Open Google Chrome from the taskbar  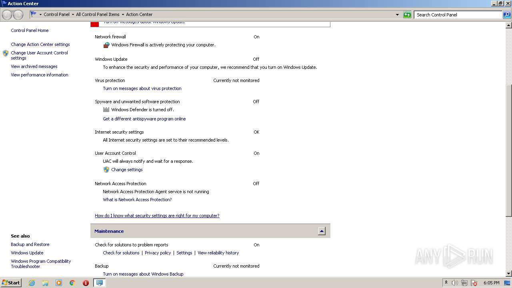[72, 283]
